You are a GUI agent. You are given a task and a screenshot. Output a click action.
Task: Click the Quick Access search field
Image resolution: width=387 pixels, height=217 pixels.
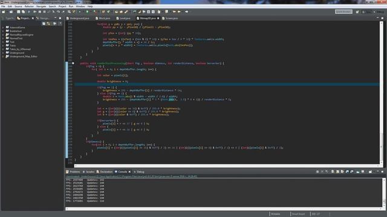[x=343, y=11]
